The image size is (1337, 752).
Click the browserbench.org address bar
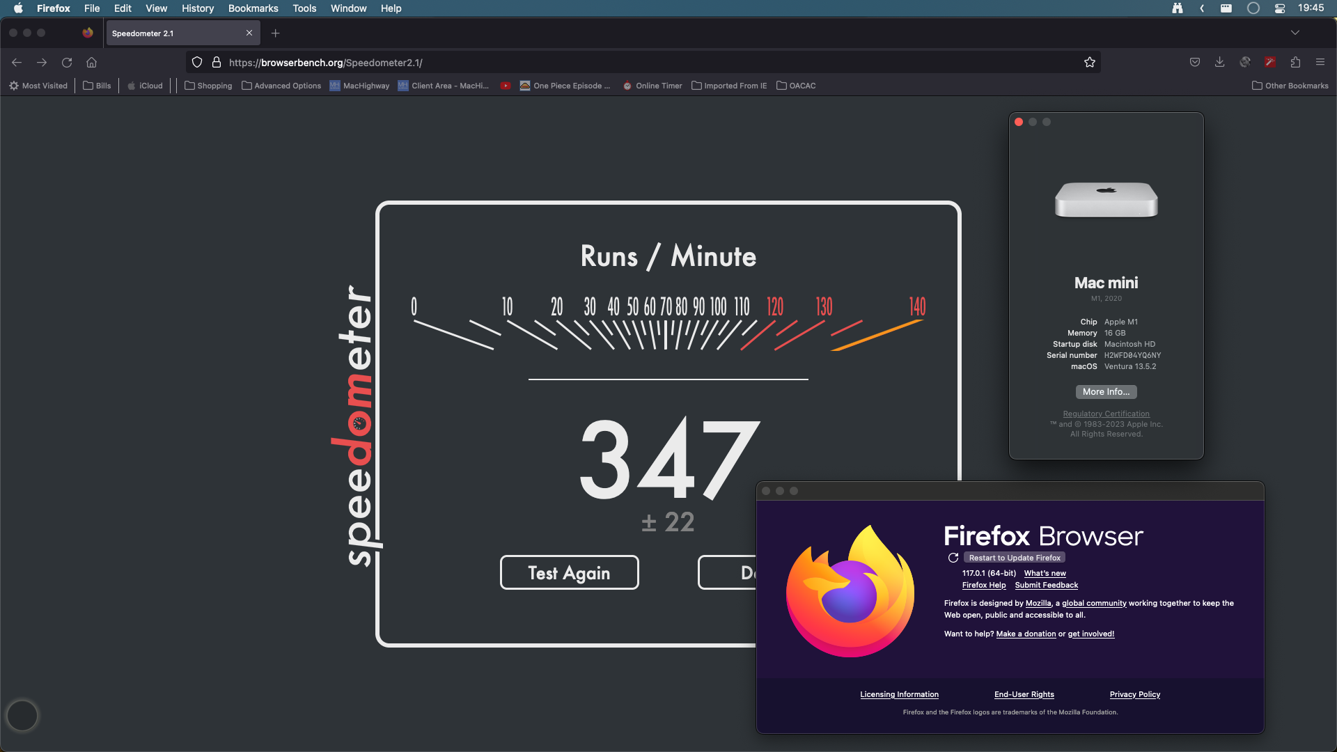pyautogui.click(x=627, y=63)
